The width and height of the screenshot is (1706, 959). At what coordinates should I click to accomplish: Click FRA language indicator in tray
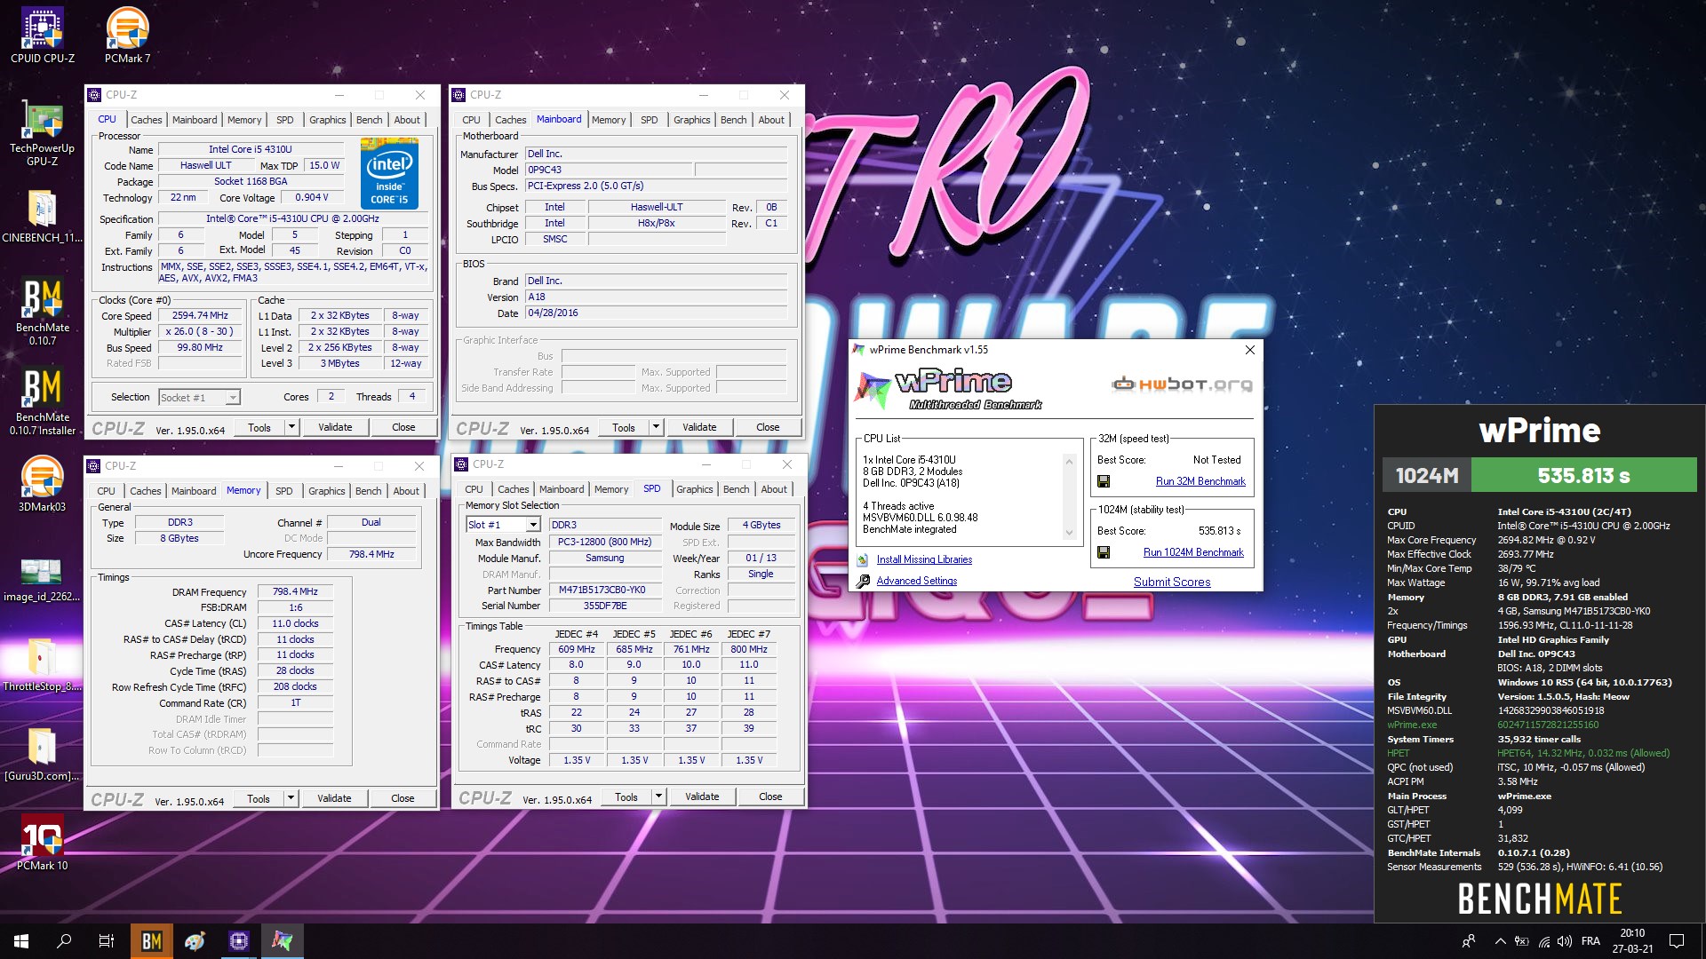pos(1590,941)
